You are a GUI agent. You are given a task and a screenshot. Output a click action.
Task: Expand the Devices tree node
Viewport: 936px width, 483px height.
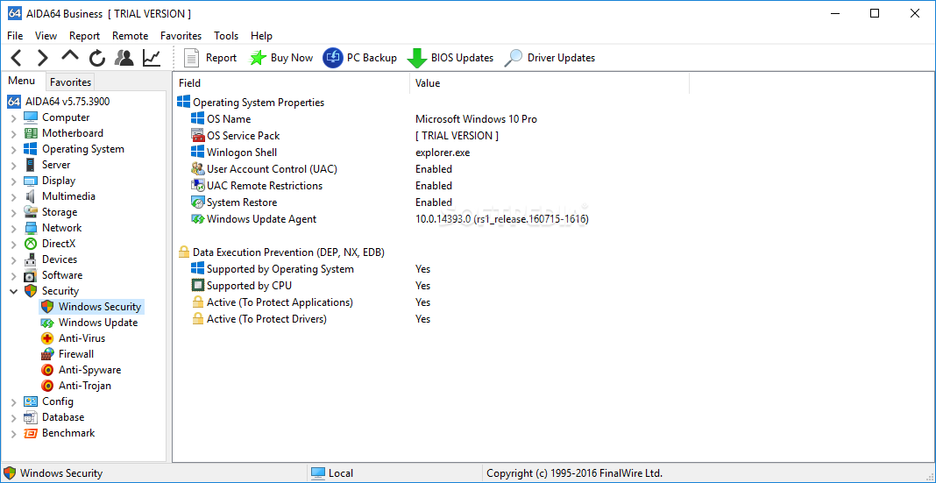(13, 259)
